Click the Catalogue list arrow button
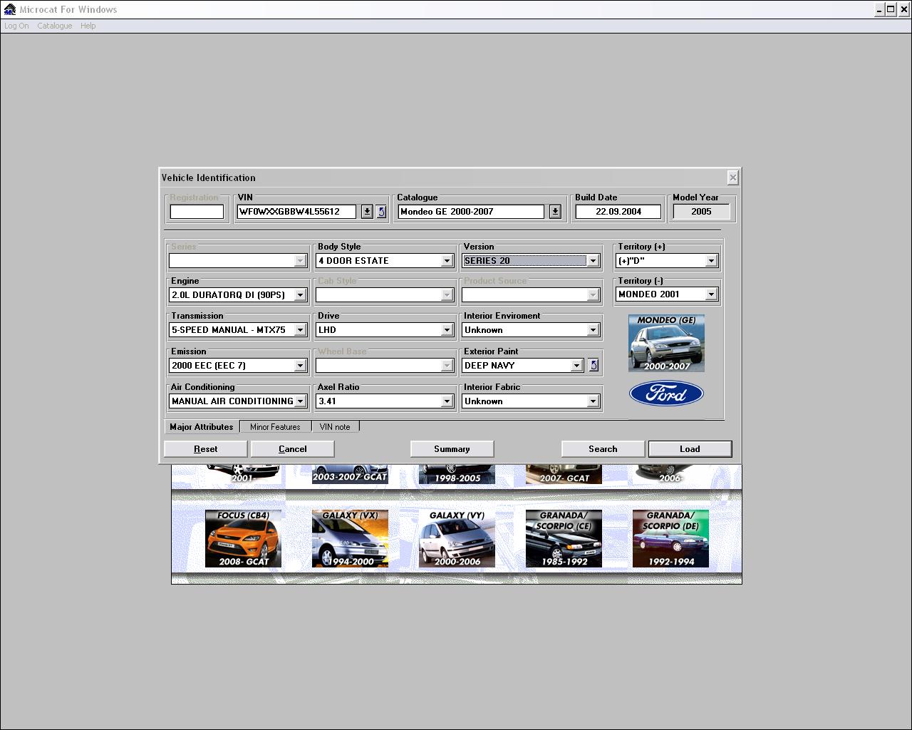Image resolution: width=912 pixels, height=730 pixels. pos(555,212)
